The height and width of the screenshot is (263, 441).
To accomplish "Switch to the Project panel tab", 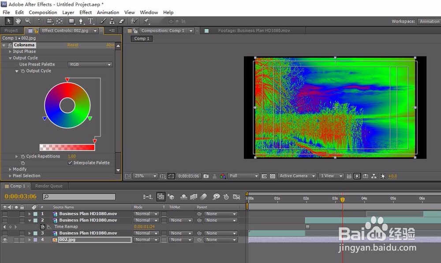I will click(11, 31).
